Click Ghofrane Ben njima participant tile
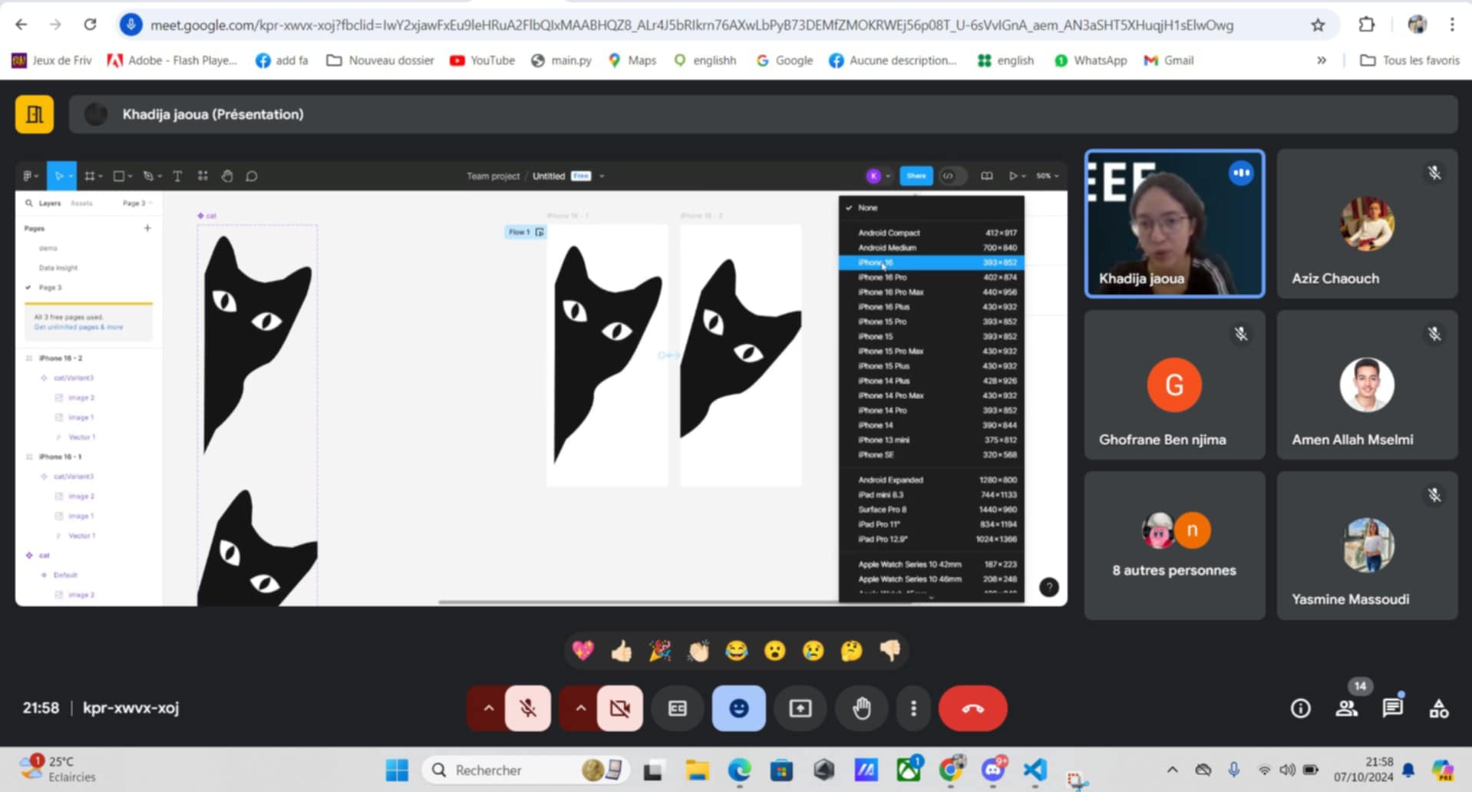 1174,384
